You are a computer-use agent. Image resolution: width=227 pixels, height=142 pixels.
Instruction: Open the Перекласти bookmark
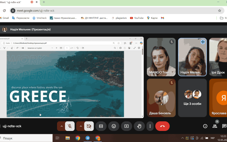click(21, 18)
